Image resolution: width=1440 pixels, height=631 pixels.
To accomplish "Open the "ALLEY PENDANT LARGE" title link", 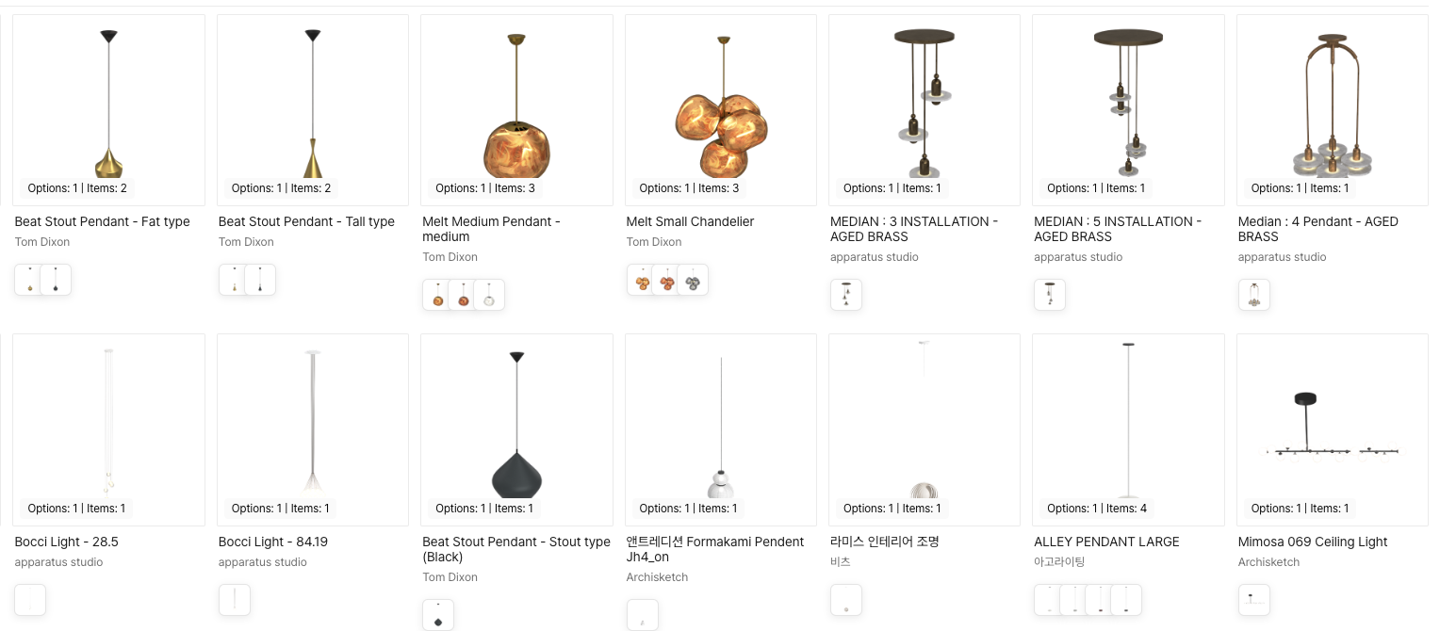I will 1106,542.
